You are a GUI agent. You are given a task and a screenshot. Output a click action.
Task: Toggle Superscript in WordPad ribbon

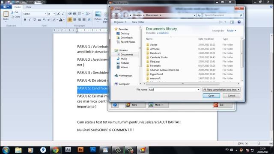[x=49, y=20]
